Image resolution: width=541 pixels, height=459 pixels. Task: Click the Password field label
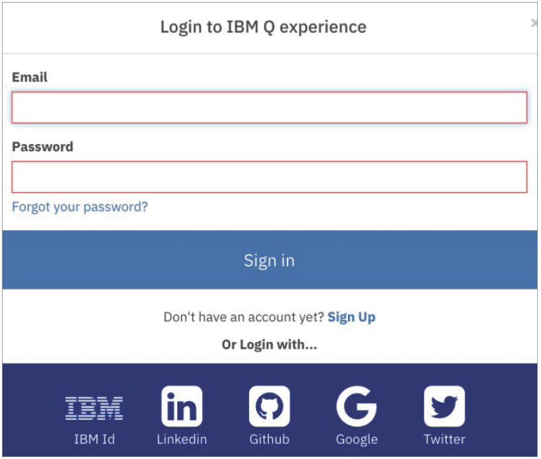coord(43,147)
